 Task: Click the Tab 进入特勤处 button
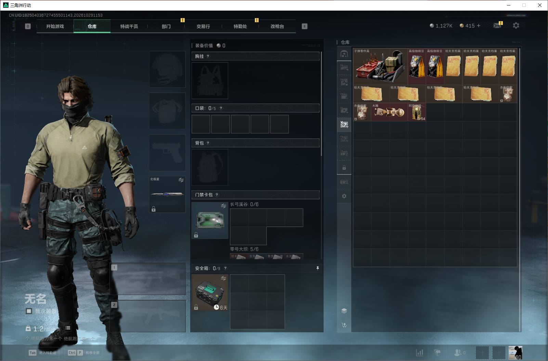(x=43, y=352)
